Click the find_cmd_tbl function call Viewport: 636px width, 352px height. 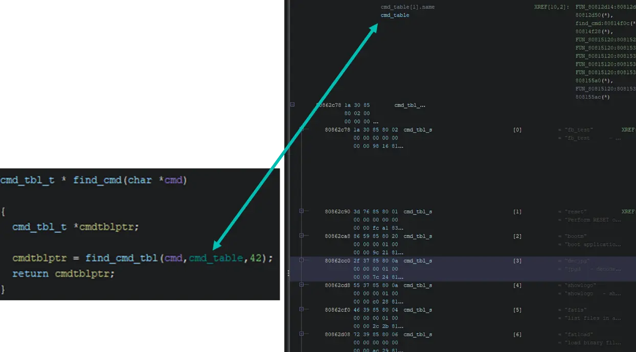(x=122, y=258)
